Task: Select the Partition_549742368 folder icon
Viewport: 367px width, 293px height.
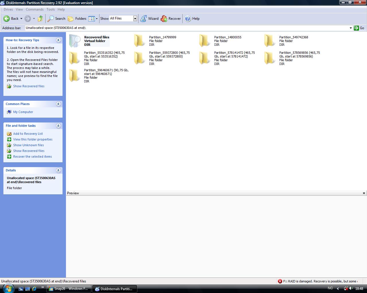Action: [x=270, y=41]
